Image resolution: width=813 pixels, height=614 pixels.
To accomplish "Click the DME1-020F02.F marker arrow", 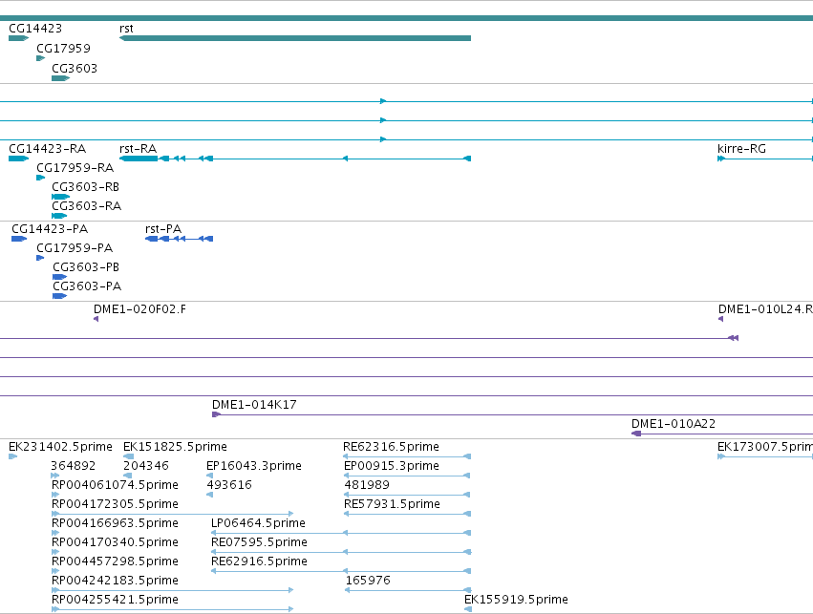I will pos(96,319).
